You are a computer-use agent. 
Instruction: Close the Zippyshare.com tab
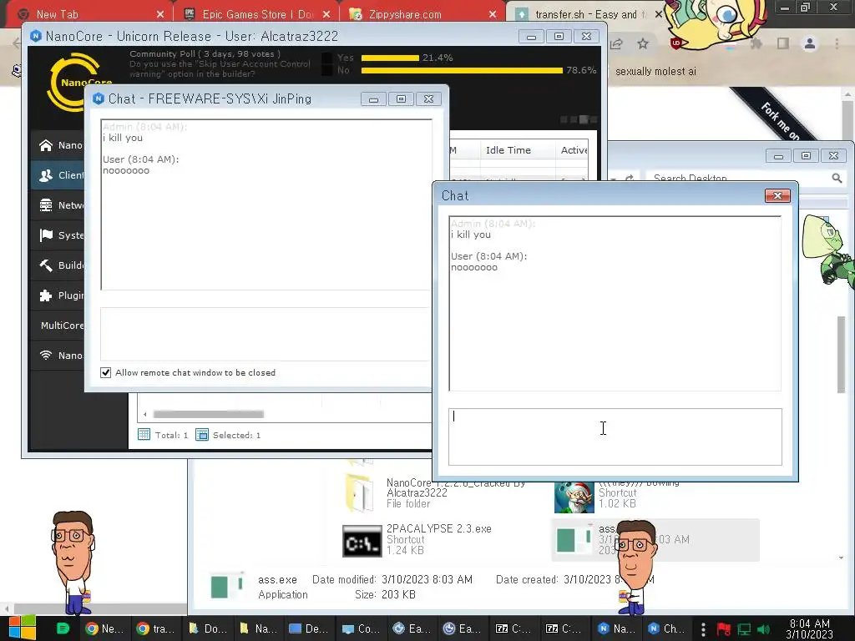493,14
